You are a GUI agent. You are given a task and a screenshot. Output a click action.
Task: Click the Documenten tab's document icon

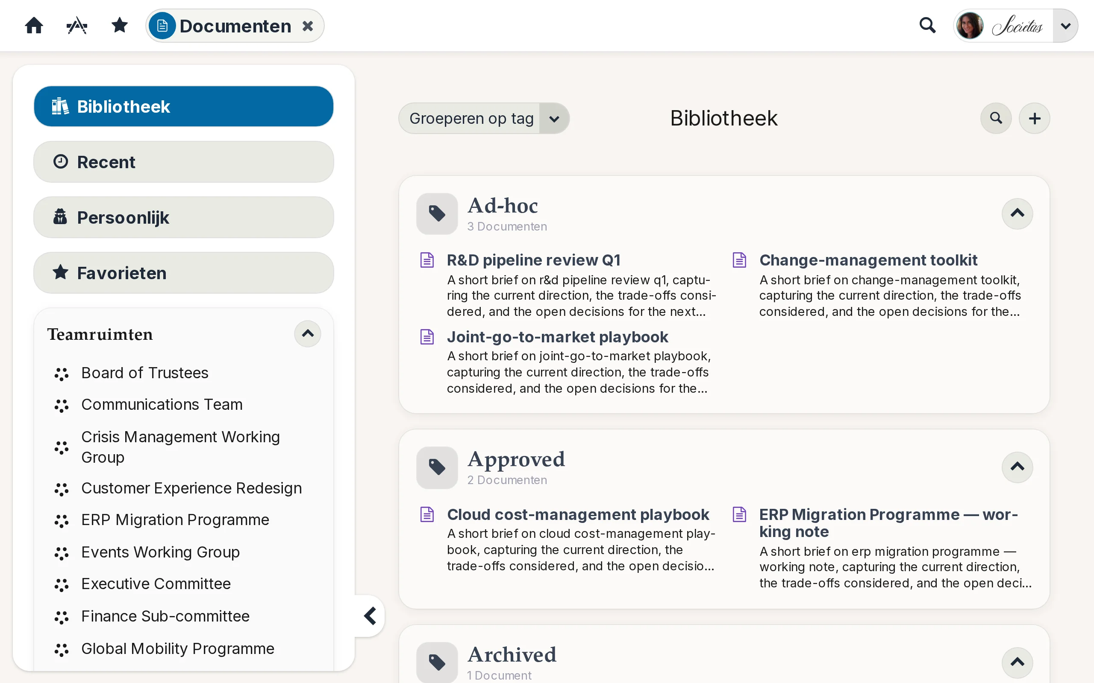(162, 26)
